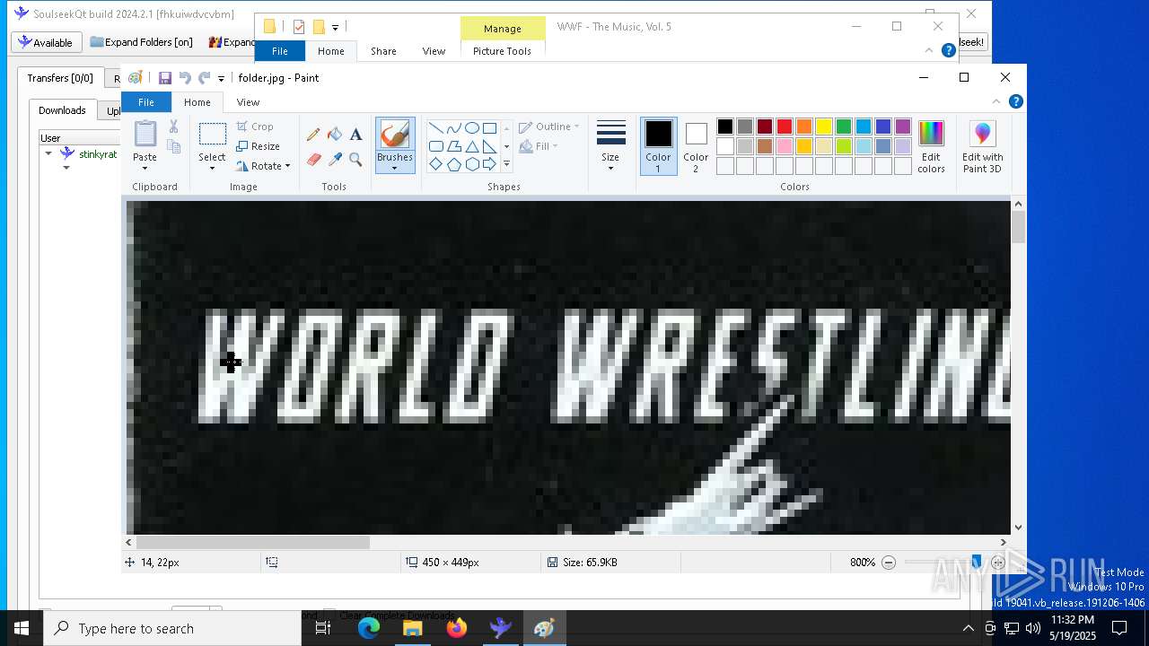1149x646 pixels.
Task: Choose the Line shape
Action: click(x=435, y=127)
